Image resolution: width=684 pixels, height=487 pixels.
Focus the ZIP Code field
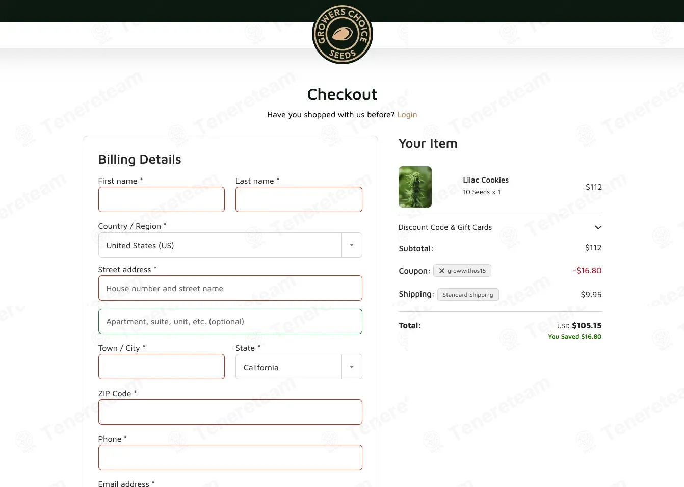tap(230, 412)
